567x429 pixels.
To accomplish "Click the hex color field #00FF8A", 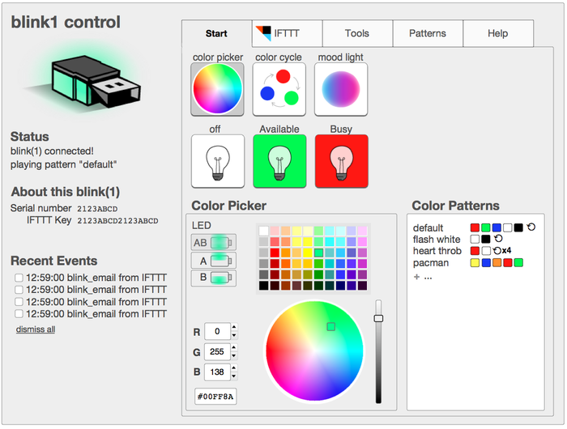I will (x=215, y=397).
